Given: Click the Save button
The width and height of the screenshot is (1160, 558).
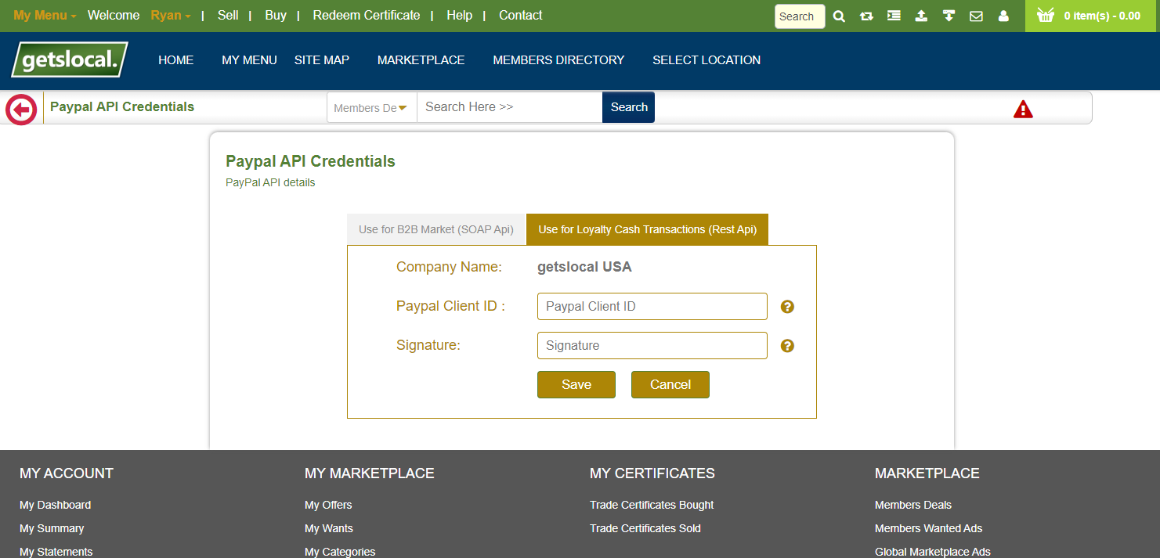Looking at the screenshot, I should pos(576,384).
